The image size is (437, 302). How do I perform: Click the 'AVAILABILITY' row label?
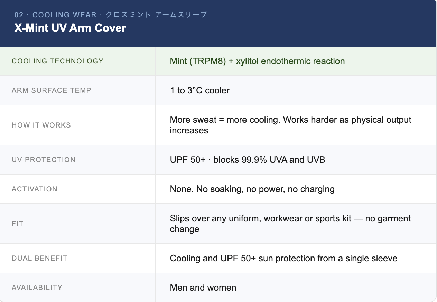click(37, 288)
